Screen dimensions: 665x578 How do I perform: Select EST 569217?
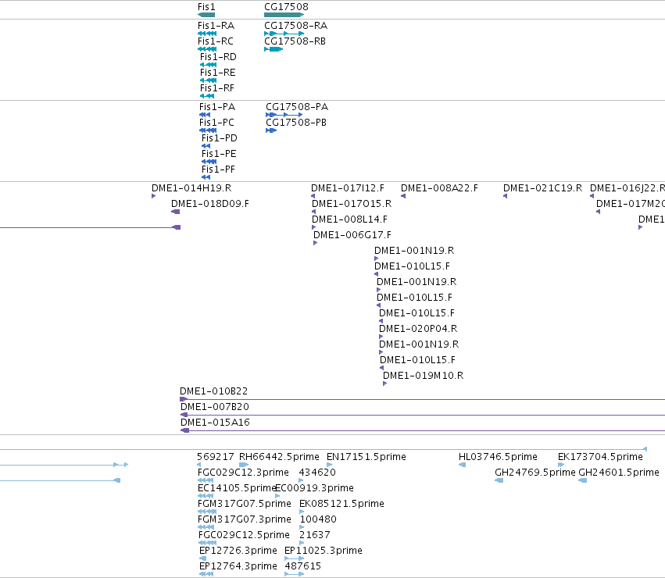216,457
